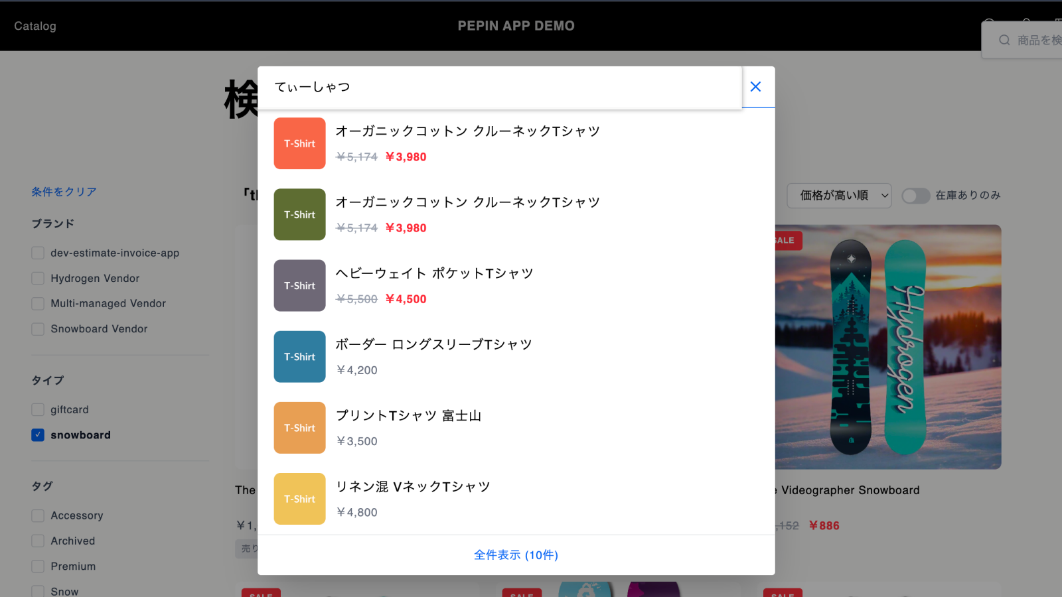
Task: Click the magnifier icon in the search box
Action: [1004, 40]
